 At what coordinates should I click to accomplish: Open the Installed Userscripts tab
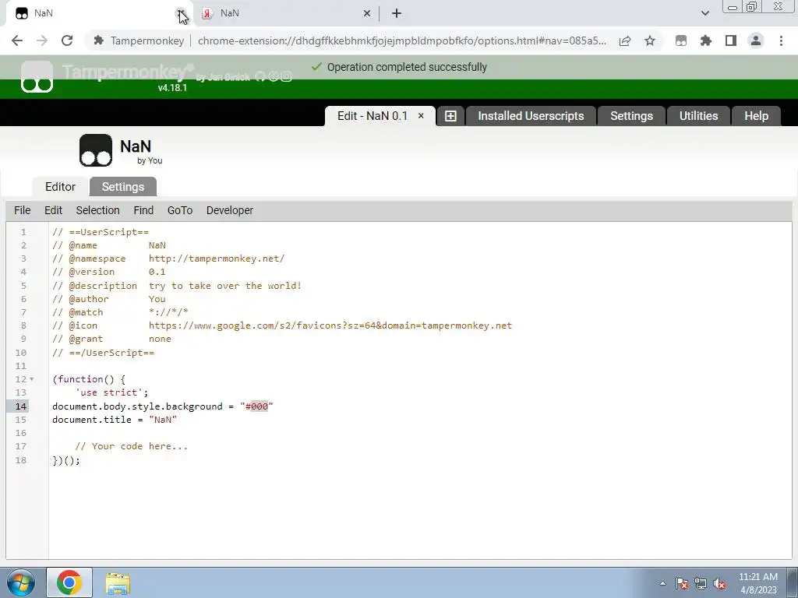(x=531, y=116)
